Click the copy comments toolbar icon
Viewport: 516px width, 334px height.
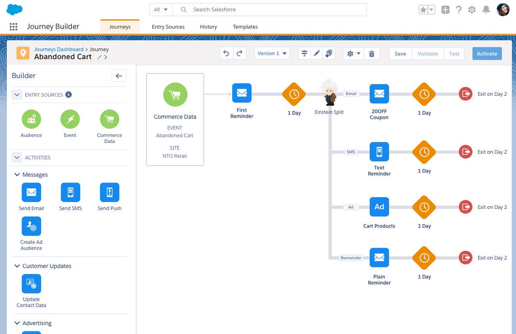click(x=329, y=54)
